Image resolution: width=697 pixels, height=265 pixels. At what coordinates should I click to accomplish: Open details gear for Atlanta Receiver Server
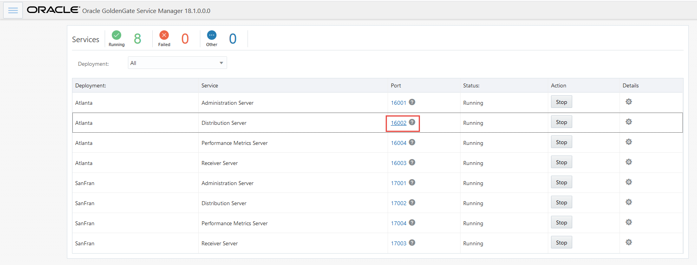(x=629, y=162)
